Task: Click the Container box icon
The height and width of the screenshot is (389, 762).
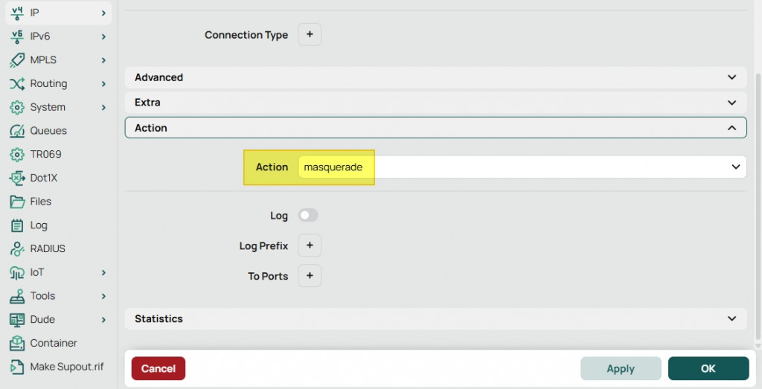Action: pyautogui.click(x=17, y=344)
